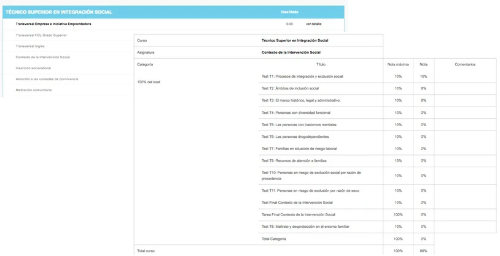Screen dimensions: 500x256
Task: Click the Técnico Superior en Integración Social header
Action: (x=59, y=12)
